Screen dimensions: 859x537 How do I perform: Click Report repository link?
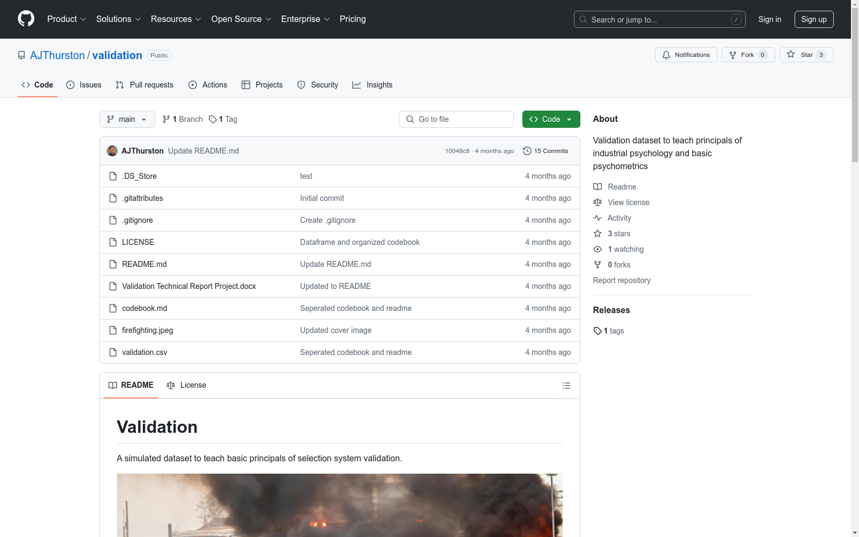(622, 280)
